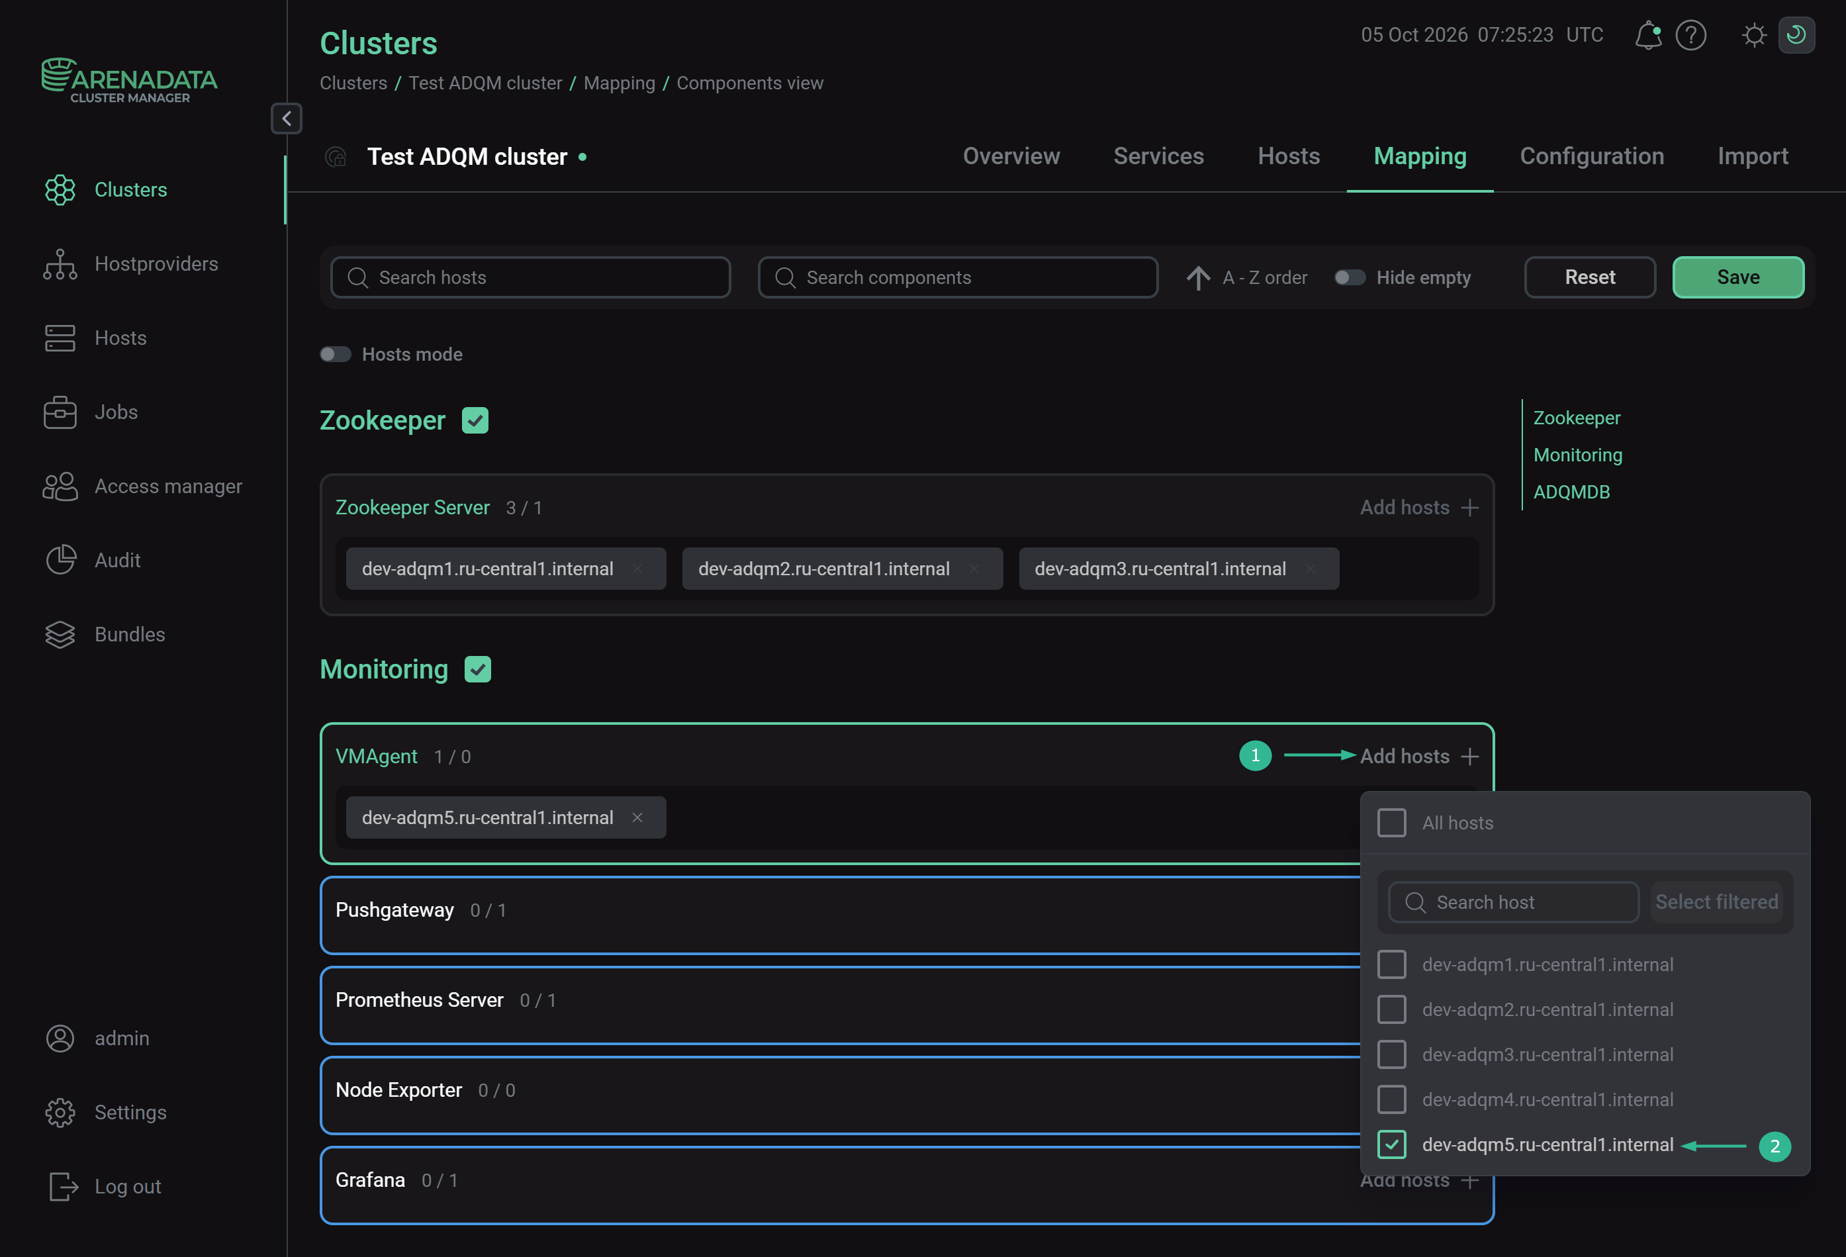Select the Mapping tab
This screenshot has width=1846, height=1257.
[1420, 156]
